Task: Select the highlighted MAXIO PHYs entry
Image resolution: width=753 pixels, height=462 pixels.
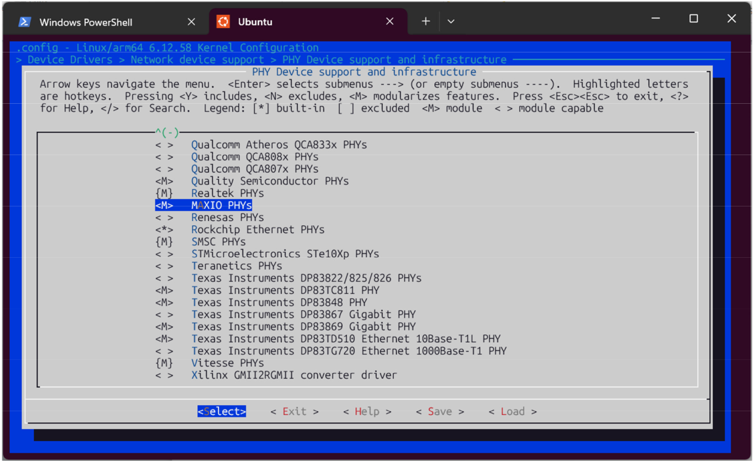Action: tap(221, 205)
